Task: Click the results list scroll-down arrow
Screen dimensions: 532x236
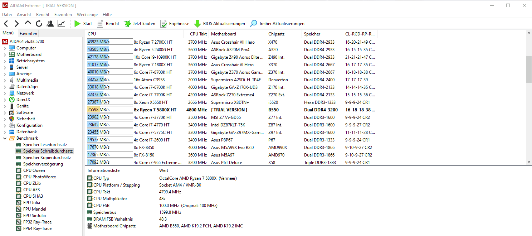Action: point(529,162)
